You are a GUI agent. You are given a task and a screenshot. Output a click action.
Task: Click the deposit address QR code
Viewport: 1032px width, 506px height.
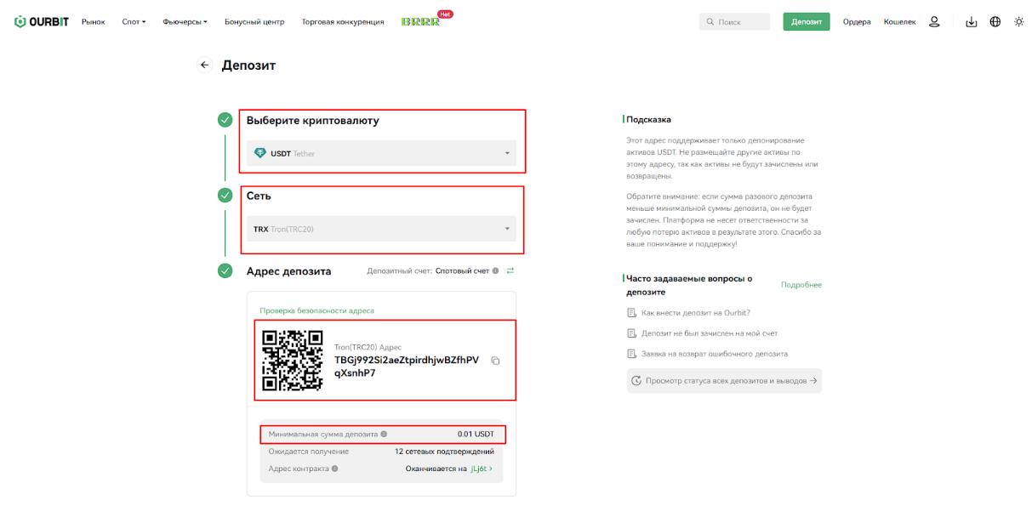pos(293,361)
